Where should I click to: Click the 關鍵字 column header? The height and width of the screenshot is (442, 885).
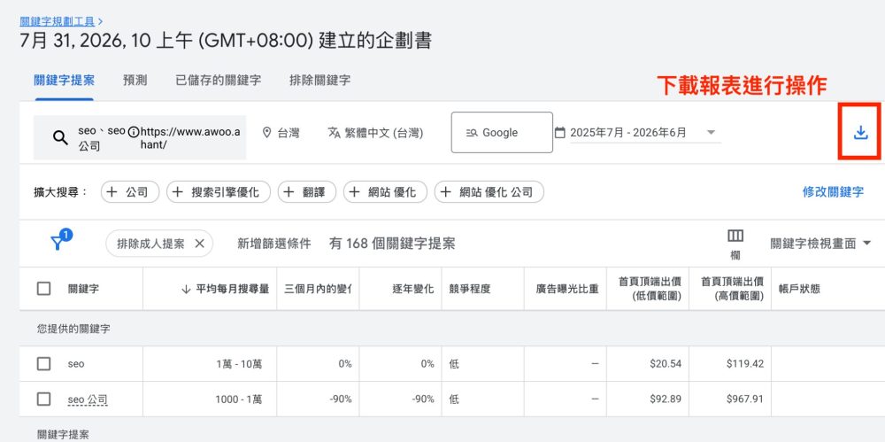click(x=83, y=289)
